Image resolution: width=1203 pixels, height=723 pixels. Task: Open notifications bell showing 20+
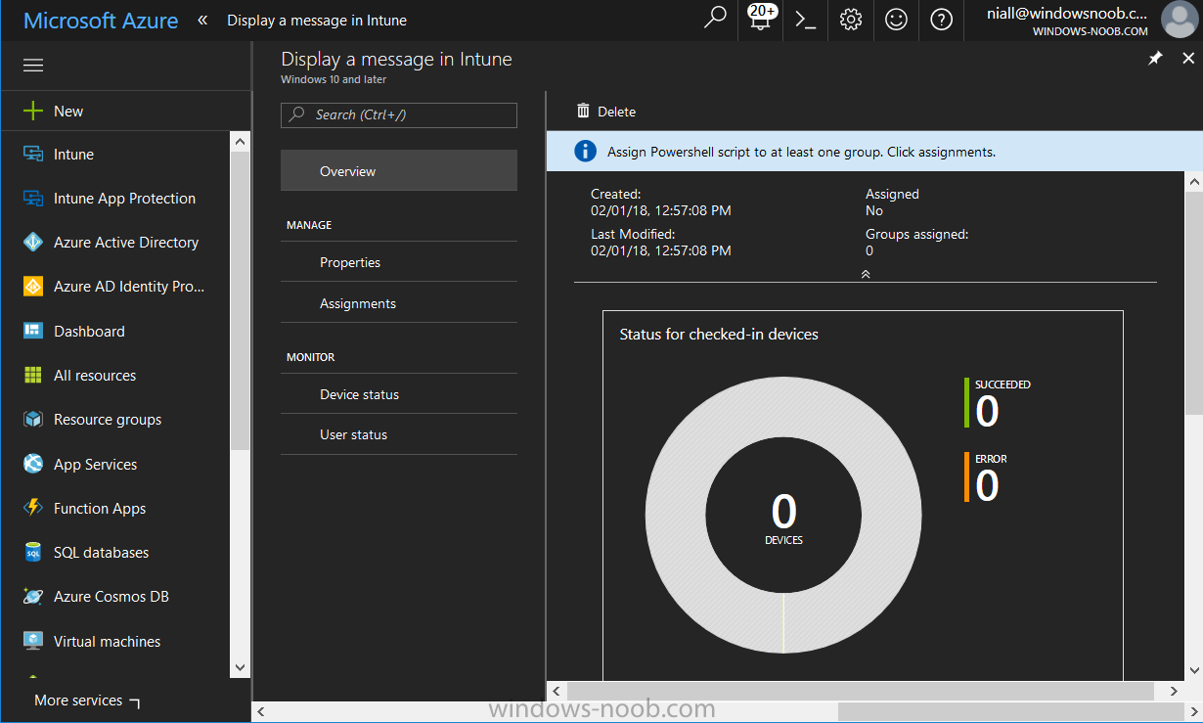[x=761, y=19]
